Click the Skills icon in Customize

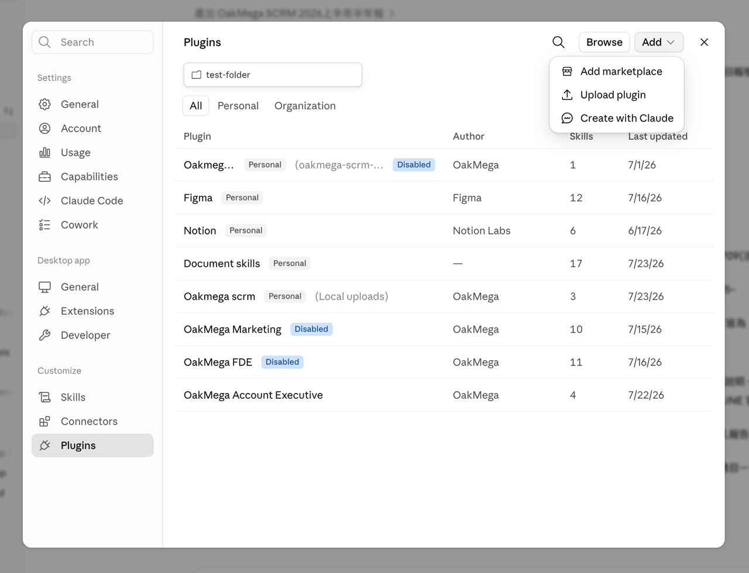tap(44, 397)
